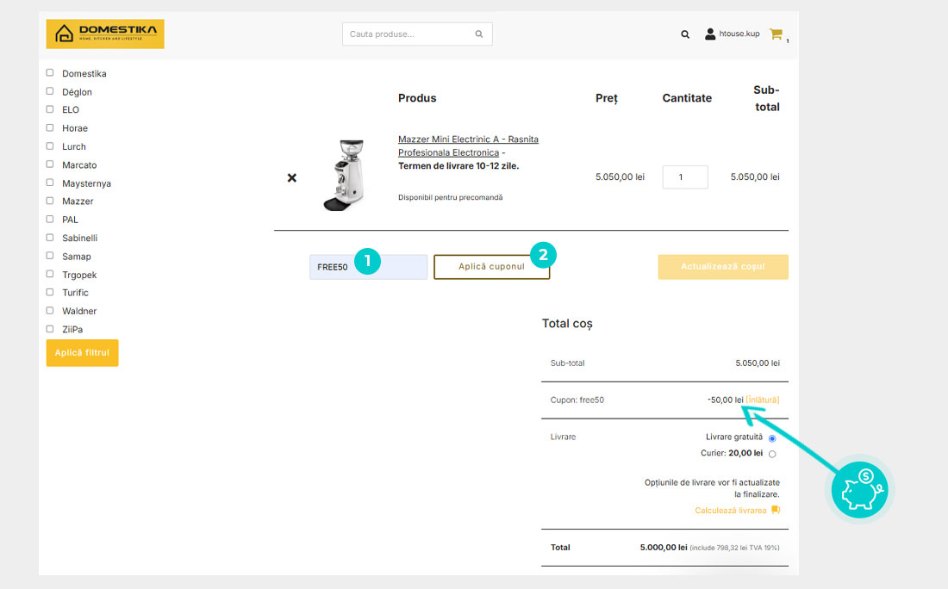This screenshot has height=589, width=948.
Task: Select the Samap brand checkbox
Action: click(50, 256)
